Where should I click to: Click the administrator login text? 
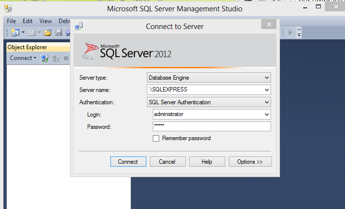(169, 114)
